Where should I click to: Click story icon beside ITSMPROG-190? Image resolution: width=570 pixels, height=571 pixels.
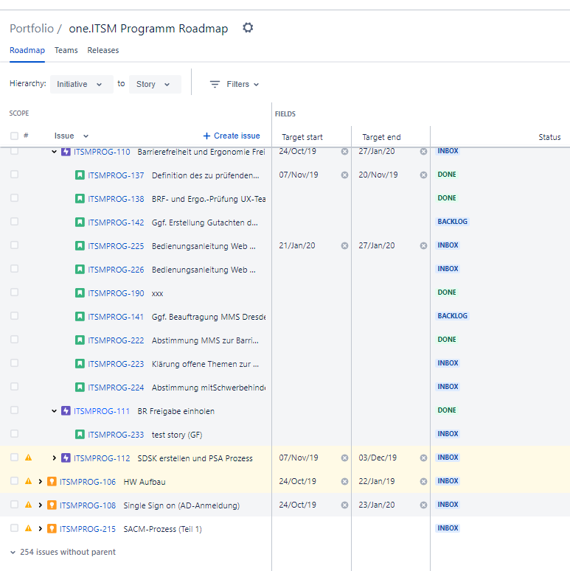point(80,293)
